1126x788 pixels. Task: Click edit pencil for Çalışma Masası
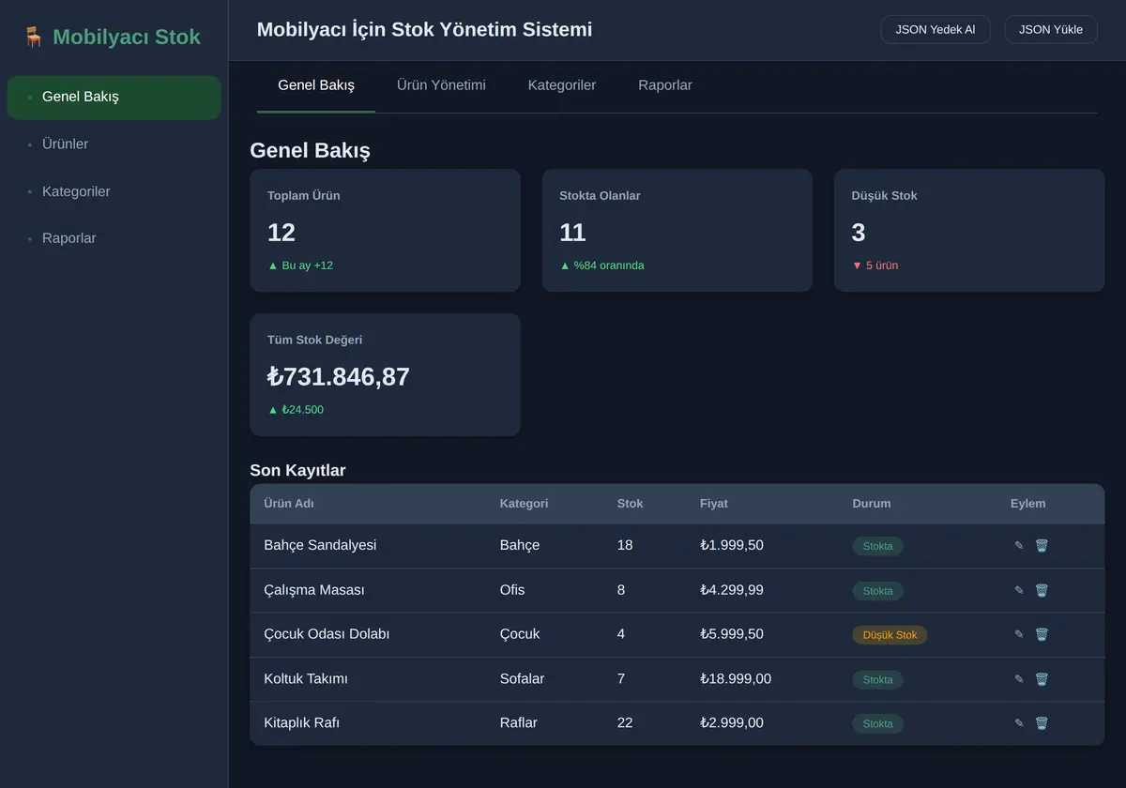tap(1019, 591)
